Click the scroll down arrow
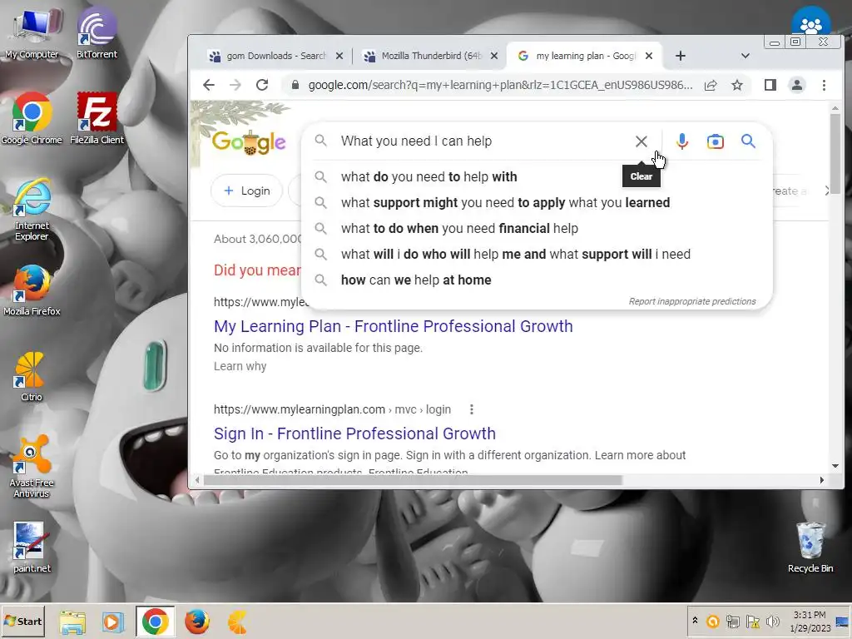The image size is (852, 639). pos(835,466)
